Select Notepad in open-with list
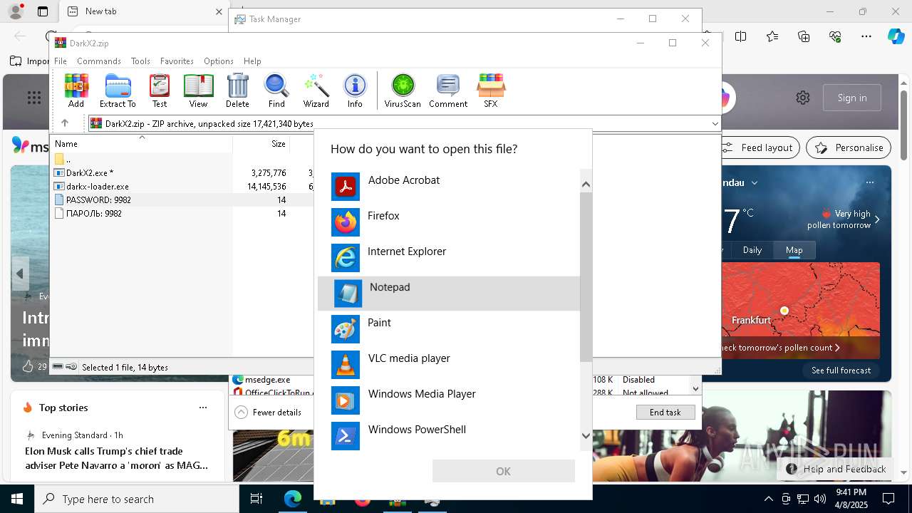The height and width of the screenshot is (513, 912). [x=449, y=294]
